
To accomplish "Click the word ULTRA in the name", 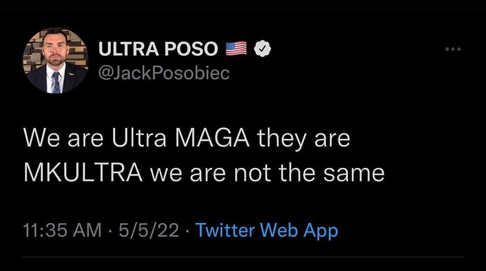I will (128, 49).
